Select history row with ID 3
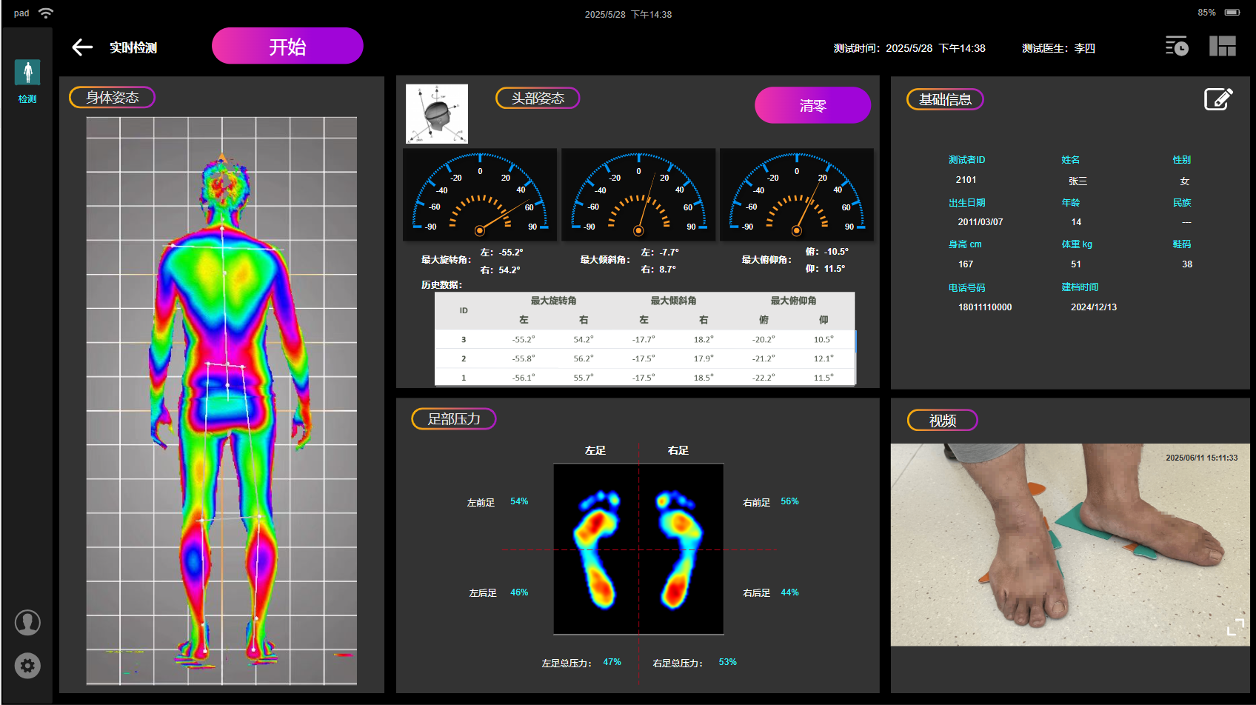Screen dimensions: 1256x705 [x=644, y=339]
